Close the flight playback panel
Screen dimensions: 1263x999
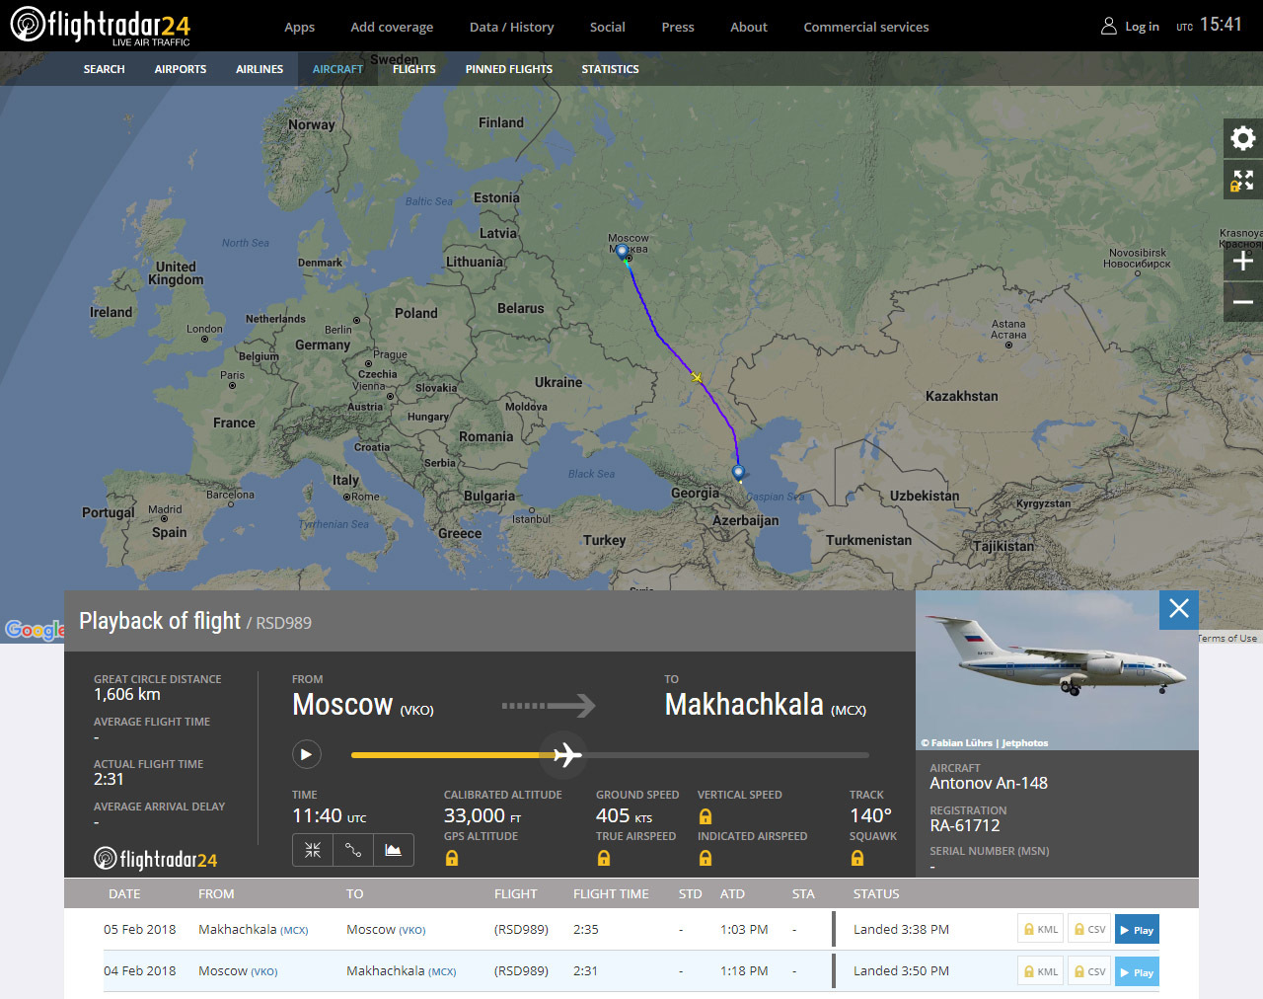[x=1179, y=609]
